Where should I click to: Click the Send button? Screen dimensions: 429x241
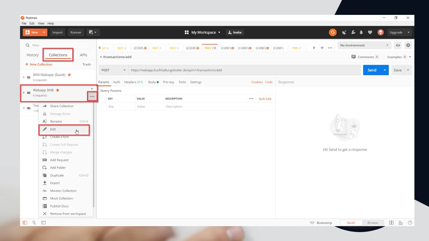pos(372,70)
